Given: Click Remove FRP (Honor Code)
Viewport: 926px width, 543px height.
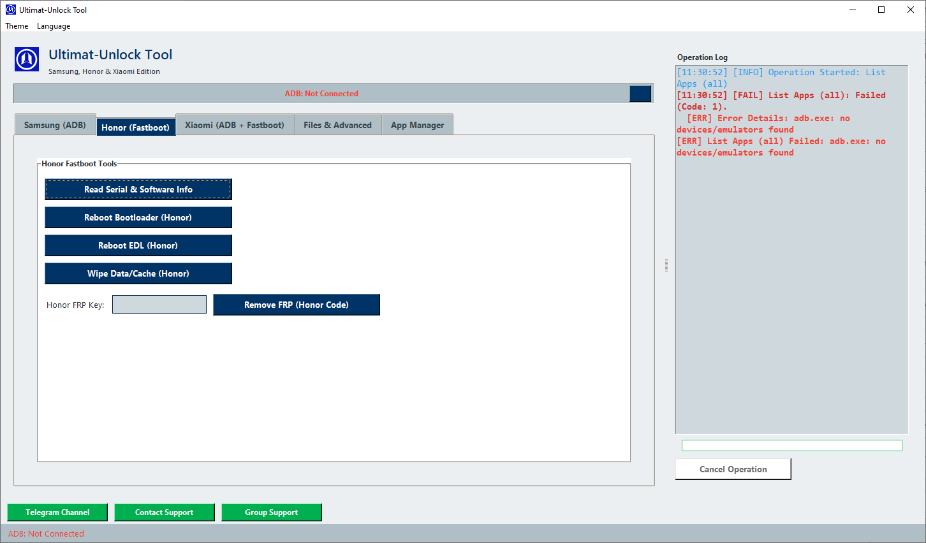Looking at the screenshot, I should 296,305.
